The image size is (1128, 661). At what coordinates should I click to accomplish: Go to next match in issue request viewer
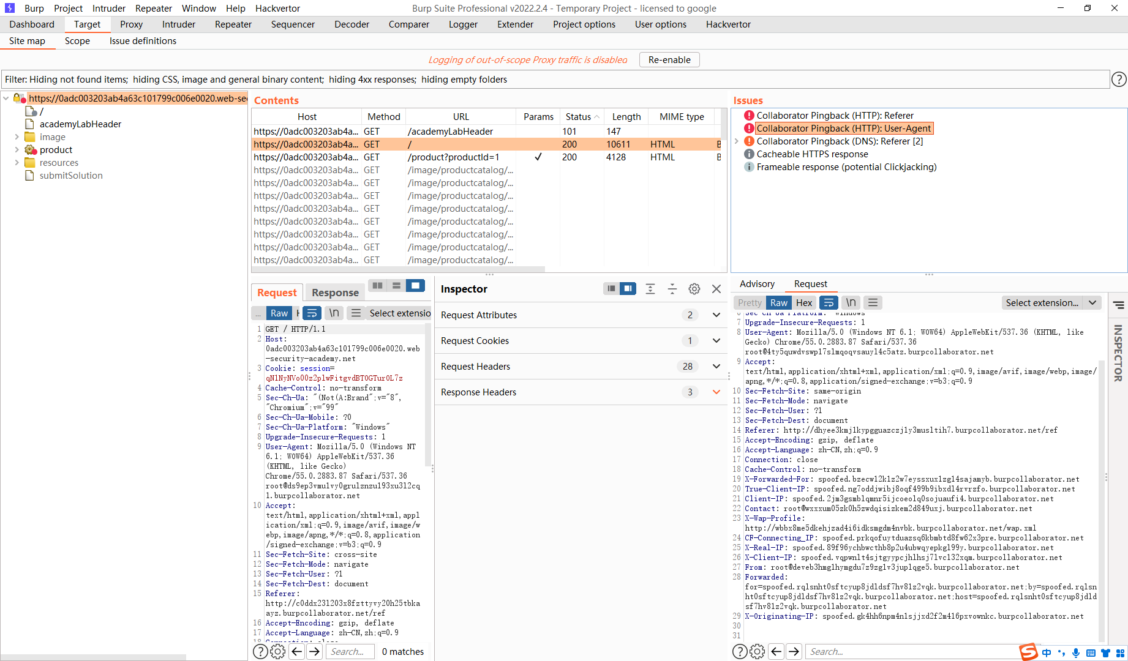click(x=794, y=652)
